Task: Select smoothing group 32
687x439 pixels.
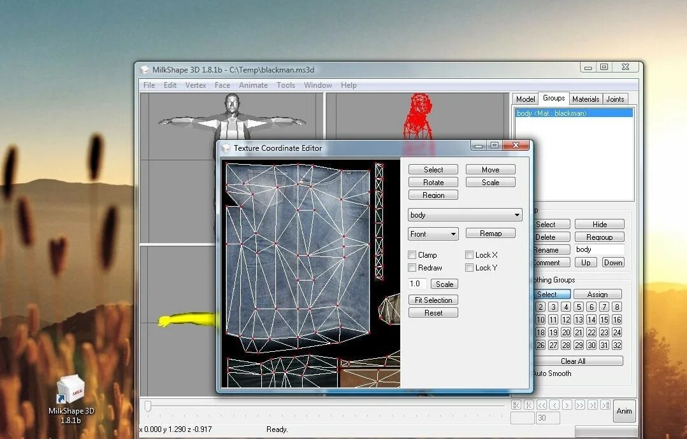Action: coord(617,345)
